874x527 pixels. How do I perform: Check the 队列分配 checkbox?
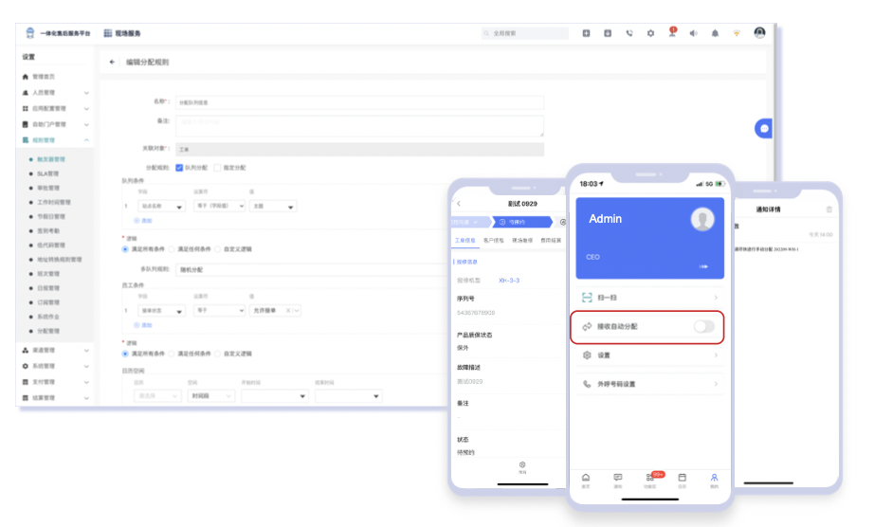coord(179,167)
